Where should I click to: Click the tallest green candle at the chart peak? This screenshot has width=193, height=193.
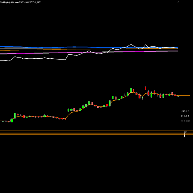point(131,90)
